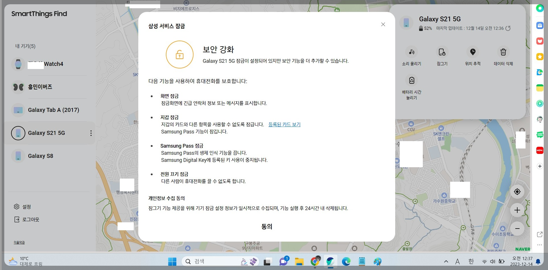This screenshot has width=548, height=270.
Task: Click the 잠그기 lock icon
Action: point(442,52)
